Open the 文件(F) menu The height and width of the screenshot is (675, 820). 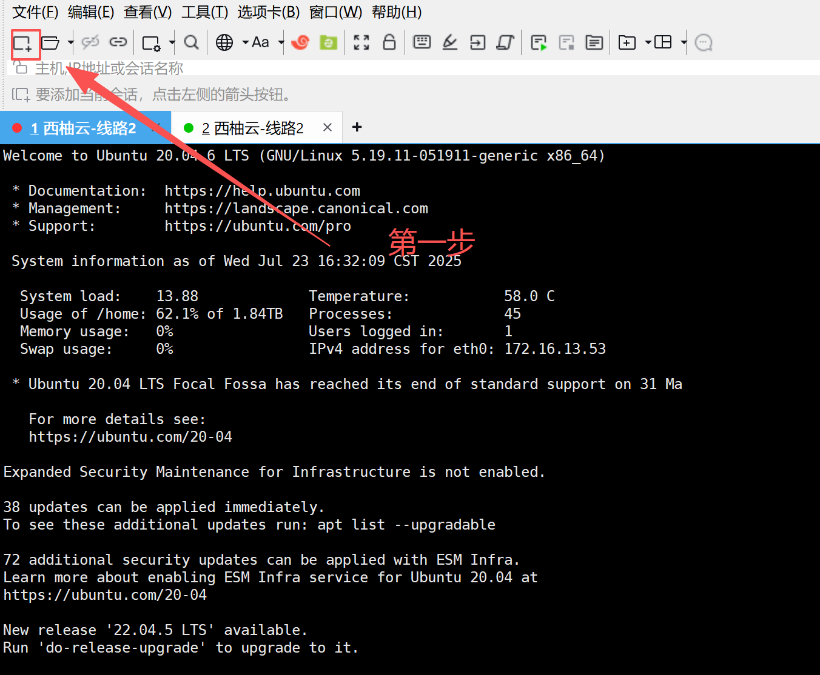(35, 12)
